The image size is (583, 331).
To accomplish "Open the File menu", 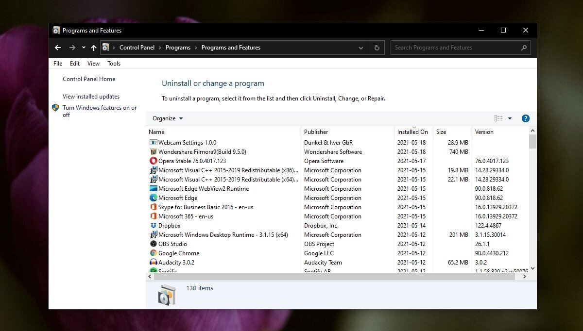I will click(57, 63).
